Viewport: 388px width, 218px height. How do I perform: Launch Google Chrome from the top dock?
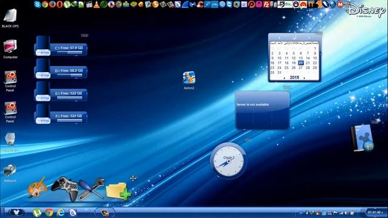(45, 4)
